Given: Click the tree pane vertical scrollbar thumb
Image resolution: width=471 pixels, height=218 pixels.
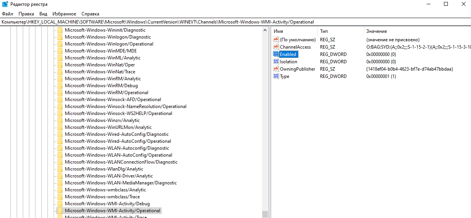Looking at the screenshot, I should pyautogui.click(x=264, y=214).
